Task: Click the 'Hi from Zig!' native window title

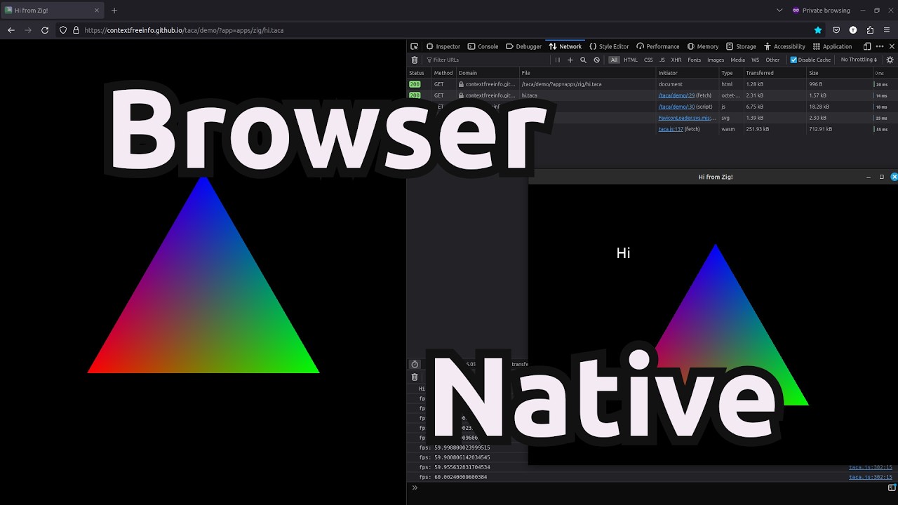Action: coord(716,177)
